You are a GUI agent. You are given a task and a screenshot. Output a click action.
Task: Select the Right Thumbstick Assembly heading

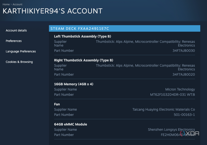tap(84, 60)
